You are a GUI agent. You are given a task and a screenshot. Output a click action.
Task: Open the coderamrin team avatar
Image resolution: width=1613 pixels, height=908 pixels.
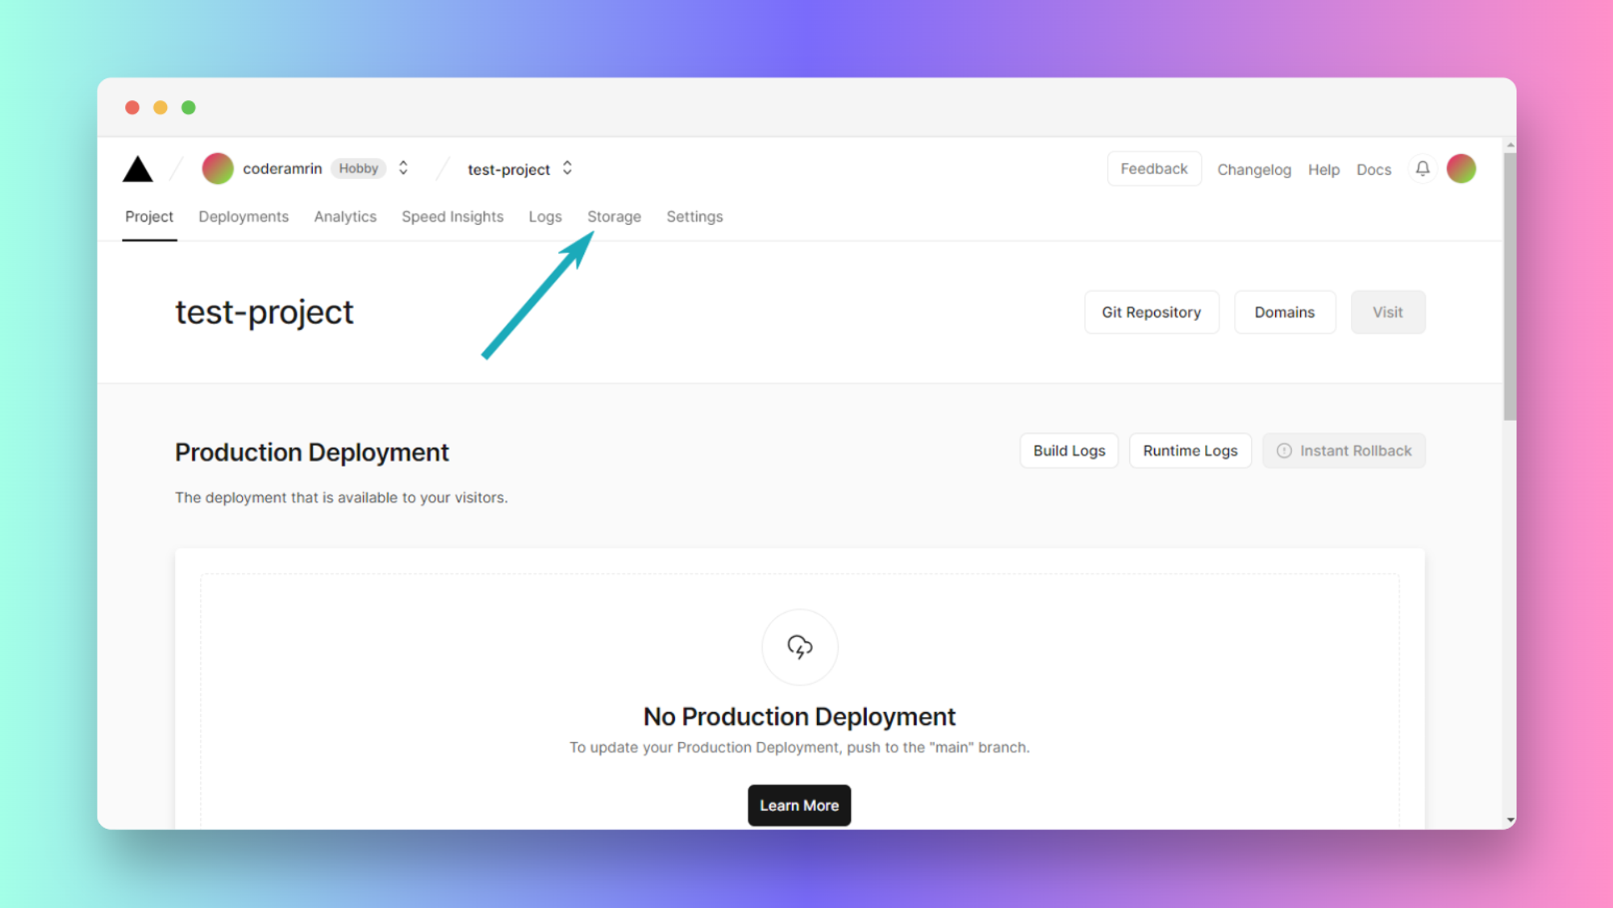[217, 169]
